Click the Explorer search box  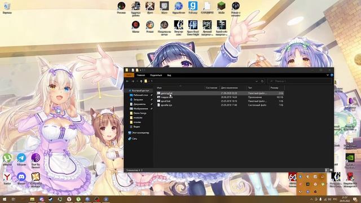[300, 81]
